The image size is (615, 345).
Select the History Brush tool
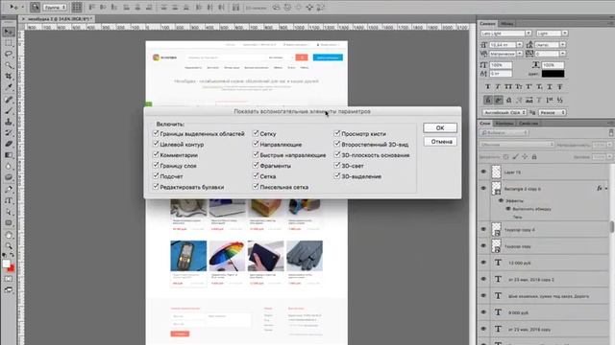coord(9,132)
